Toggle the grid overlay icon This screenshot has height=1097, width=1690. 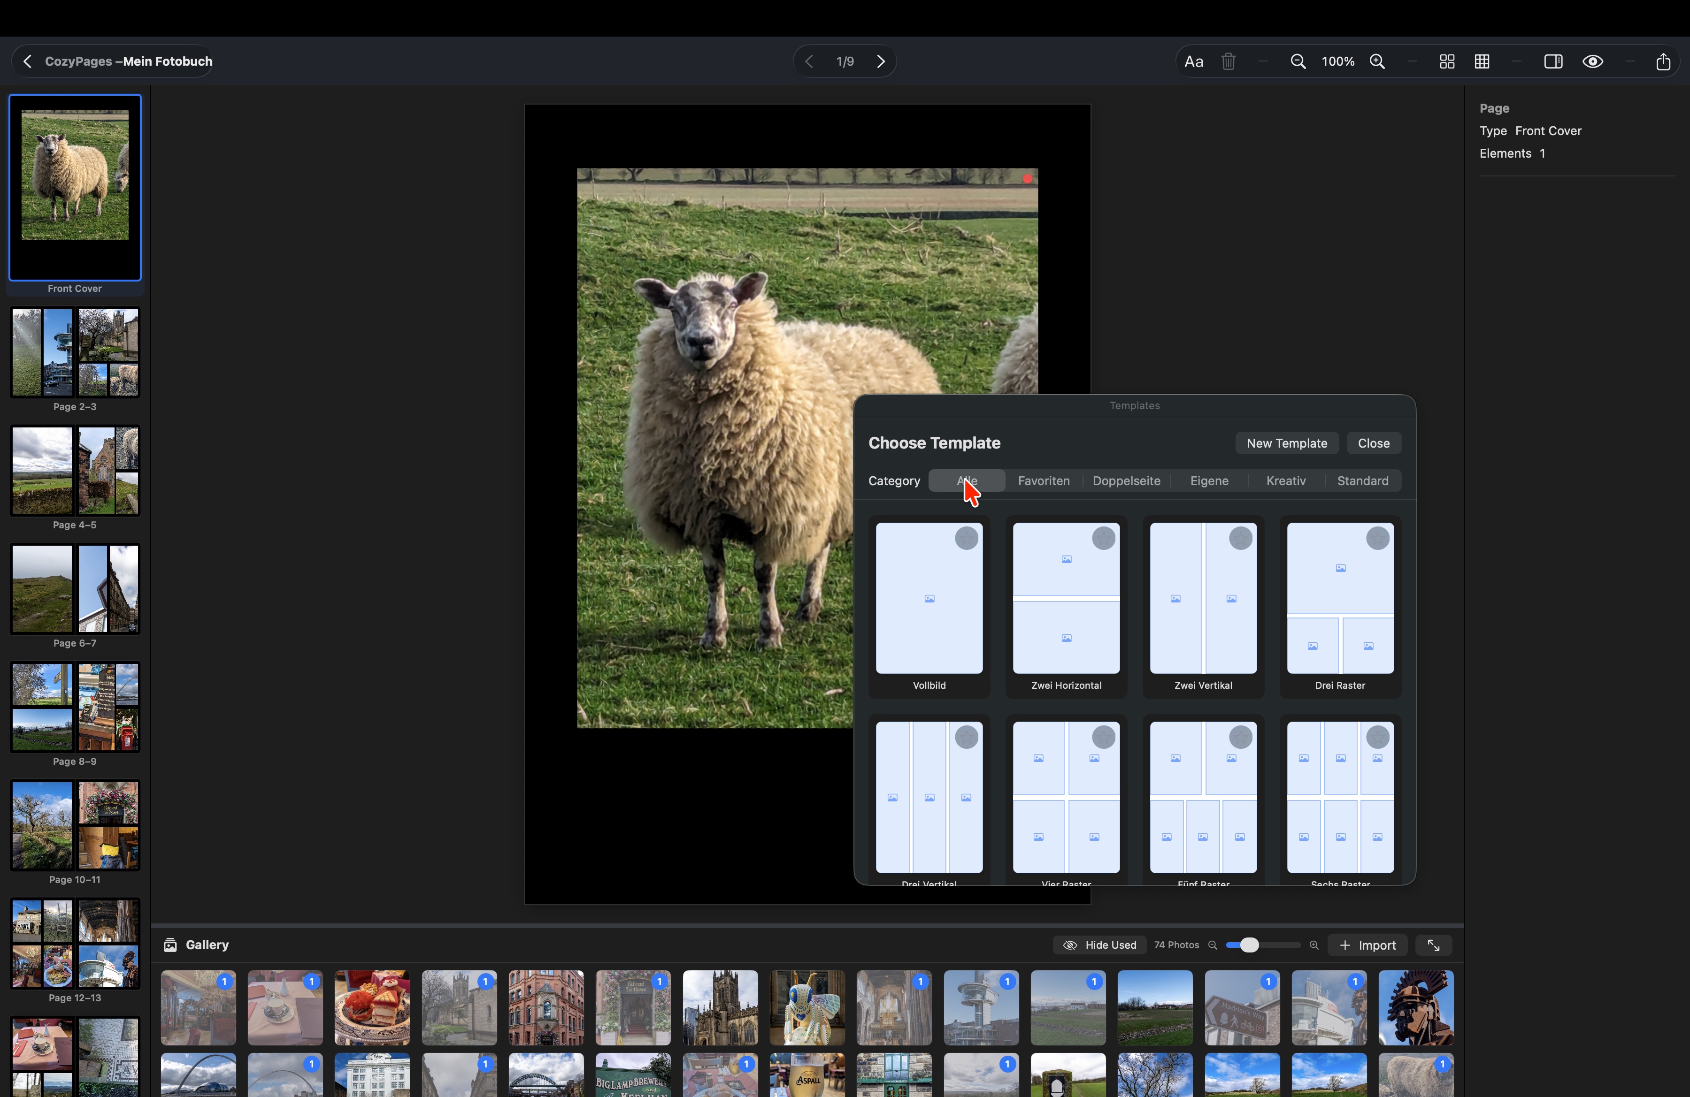click(x=1482, y=62)
